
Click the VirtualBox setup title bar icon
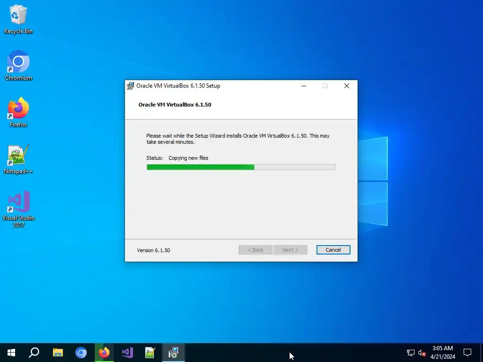(x=130, y=86)
